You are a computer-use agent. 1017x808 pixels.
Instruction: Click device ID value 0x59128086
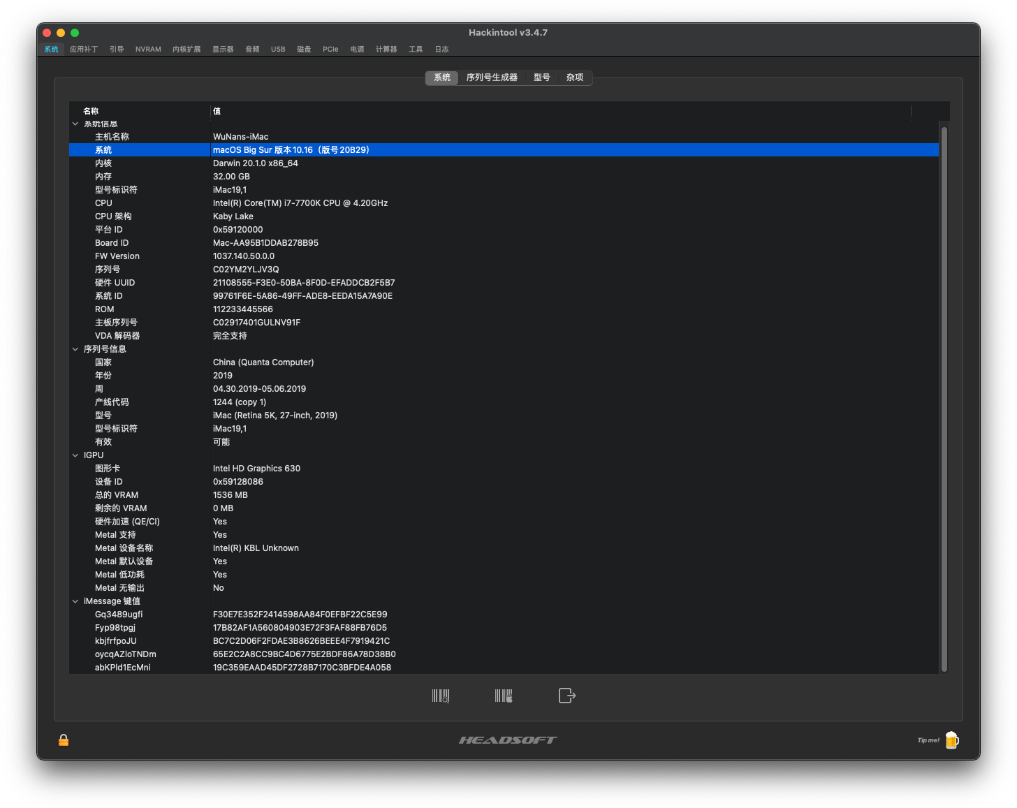click(x=238, y=482)
